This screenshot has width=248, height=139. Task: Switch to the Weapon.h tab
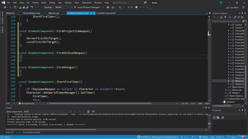coord(10,13)
